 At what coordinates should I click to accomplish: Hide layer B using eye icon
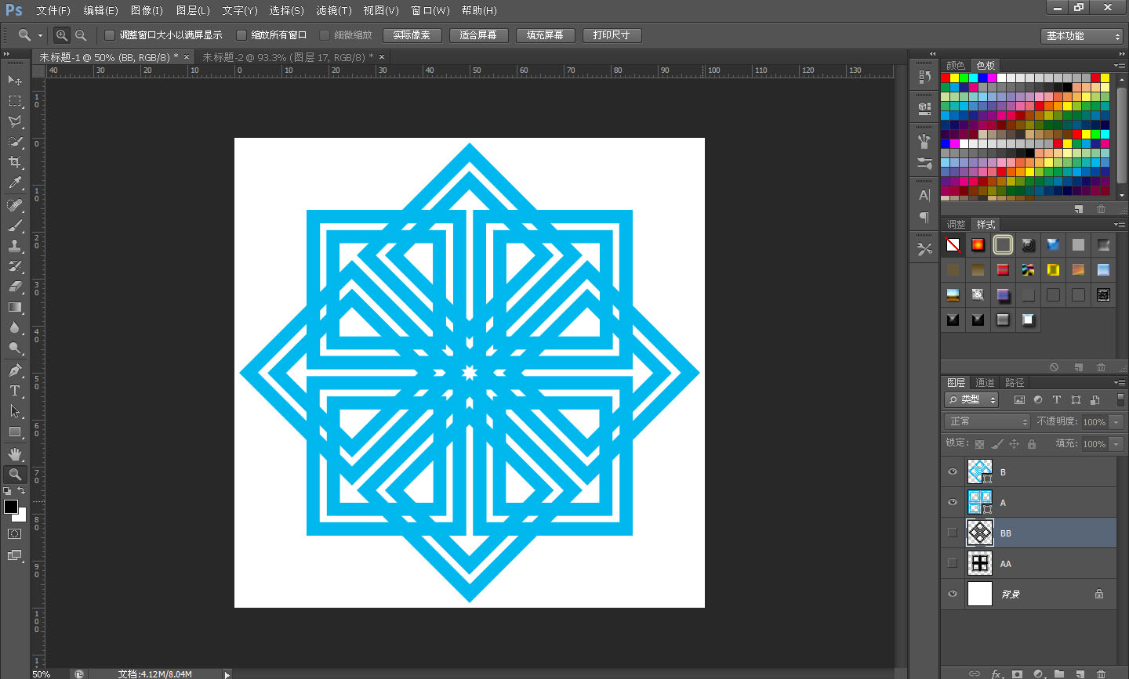pos(953,471)
